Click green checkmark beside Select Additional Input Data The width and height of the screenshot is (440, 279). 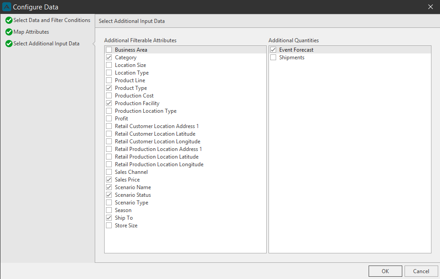coord(9,44)
